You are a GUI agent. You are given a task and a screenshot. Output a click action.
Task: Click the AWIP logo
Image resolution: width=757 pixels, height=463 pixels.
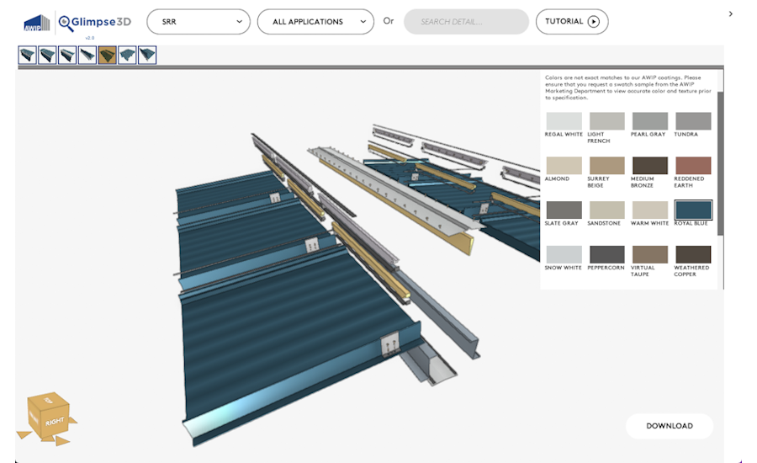point(37,22)
